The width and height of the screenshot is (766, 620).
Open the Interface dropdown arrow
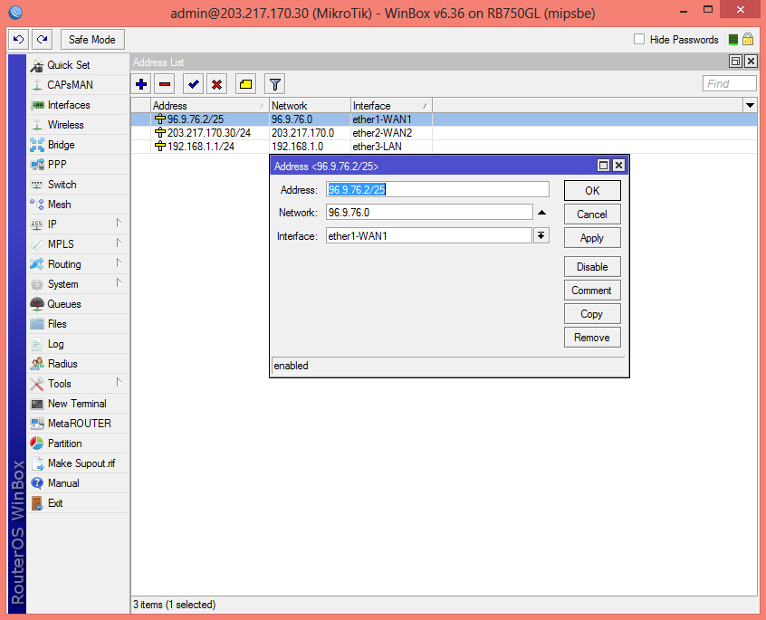point(541,236)
